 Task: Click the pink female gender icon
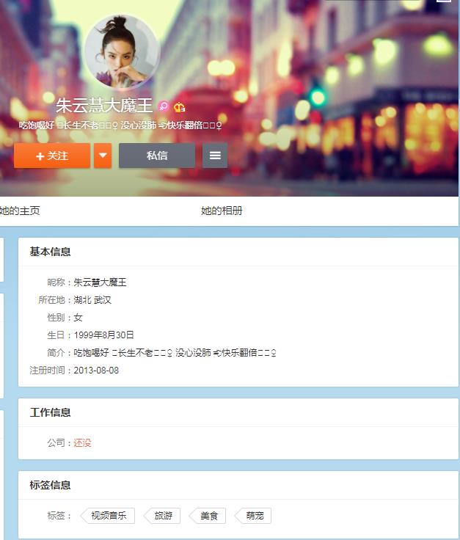click(163, 106)
